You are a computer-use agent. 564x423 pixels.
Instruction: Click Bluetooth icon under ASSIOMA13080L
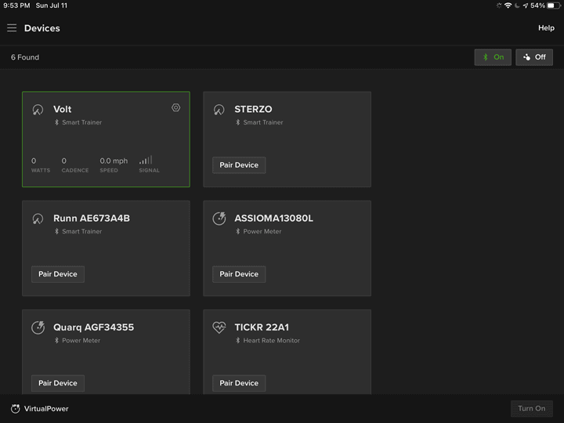238,231
